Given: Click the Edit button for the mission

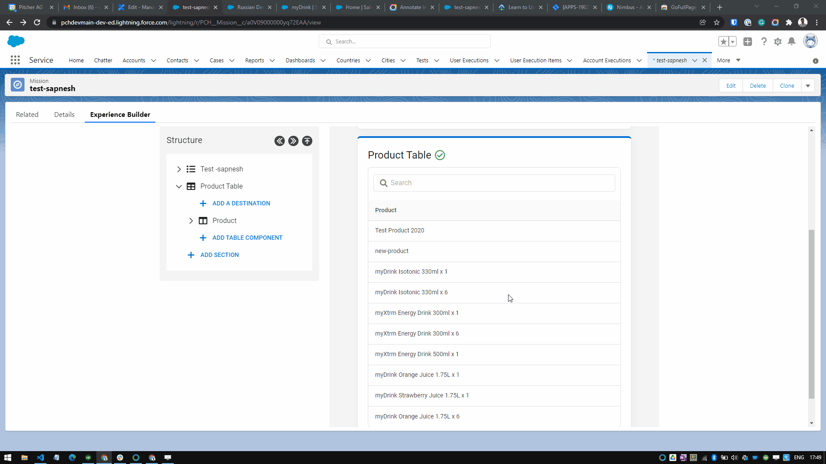Looking at the screenshot, I should 731,86.
